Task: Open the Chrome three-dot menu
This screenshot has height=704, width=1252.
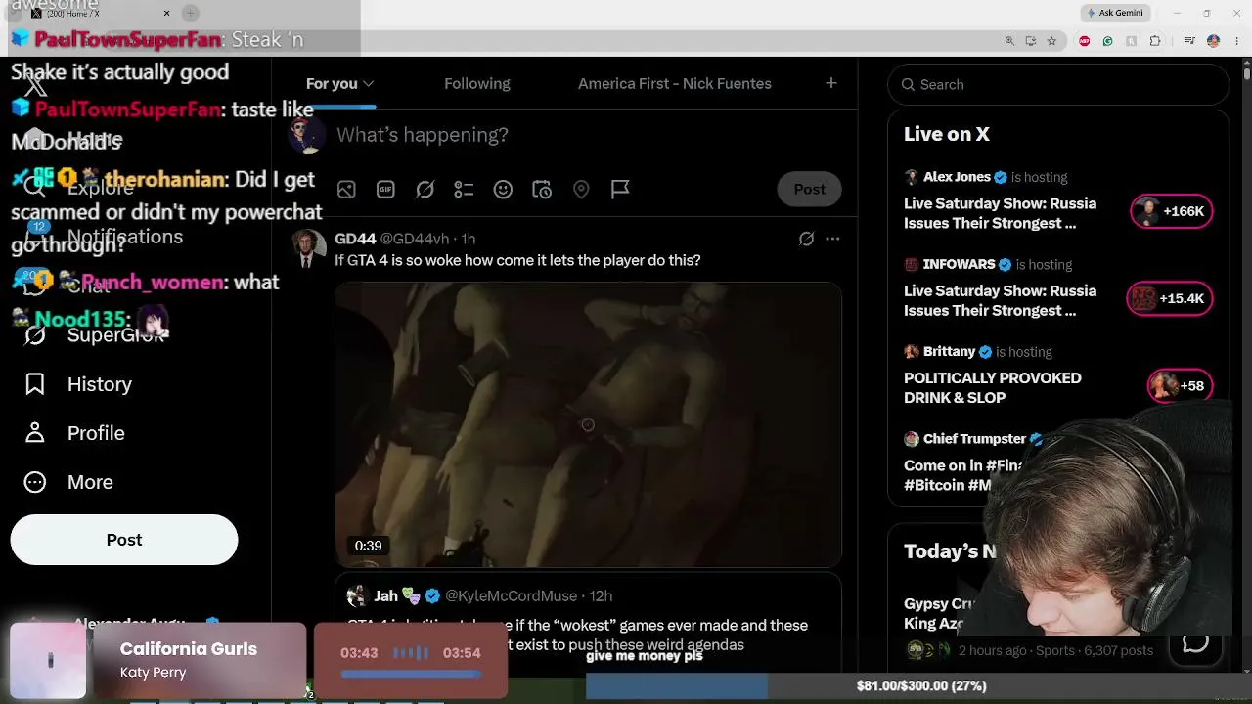Action: (x=1235, y=41)
